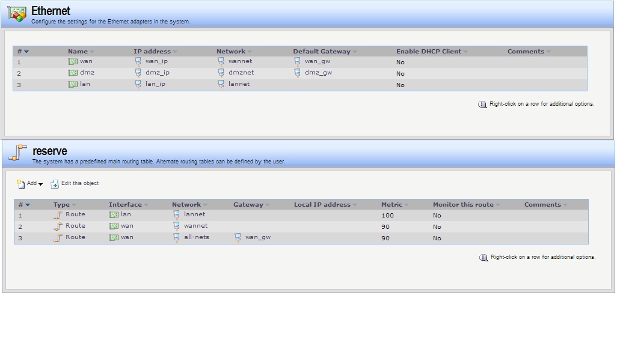This screenshot has width=617, height=340.
Task: Click the info icon in reserve panel
Action: pos(483,258)
